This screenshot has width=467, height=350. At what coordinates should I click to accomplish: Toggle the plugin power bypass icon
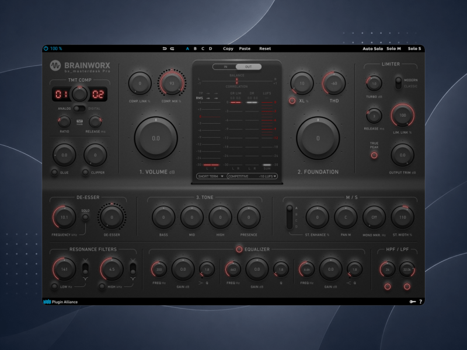tap(46, 48)
